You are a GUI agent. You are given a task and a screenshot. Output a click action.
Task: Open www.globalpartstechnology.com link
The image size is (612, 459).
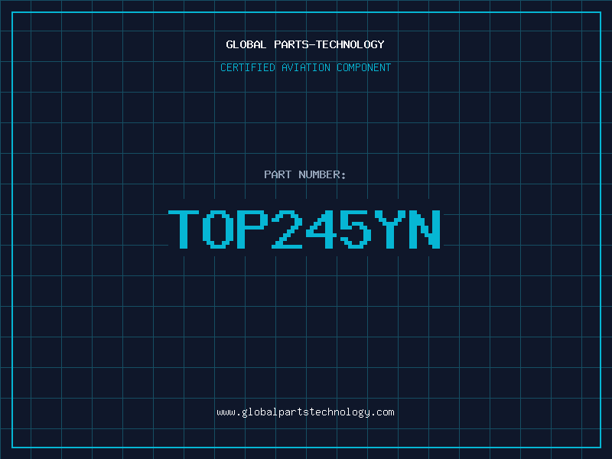pos(305,412)
